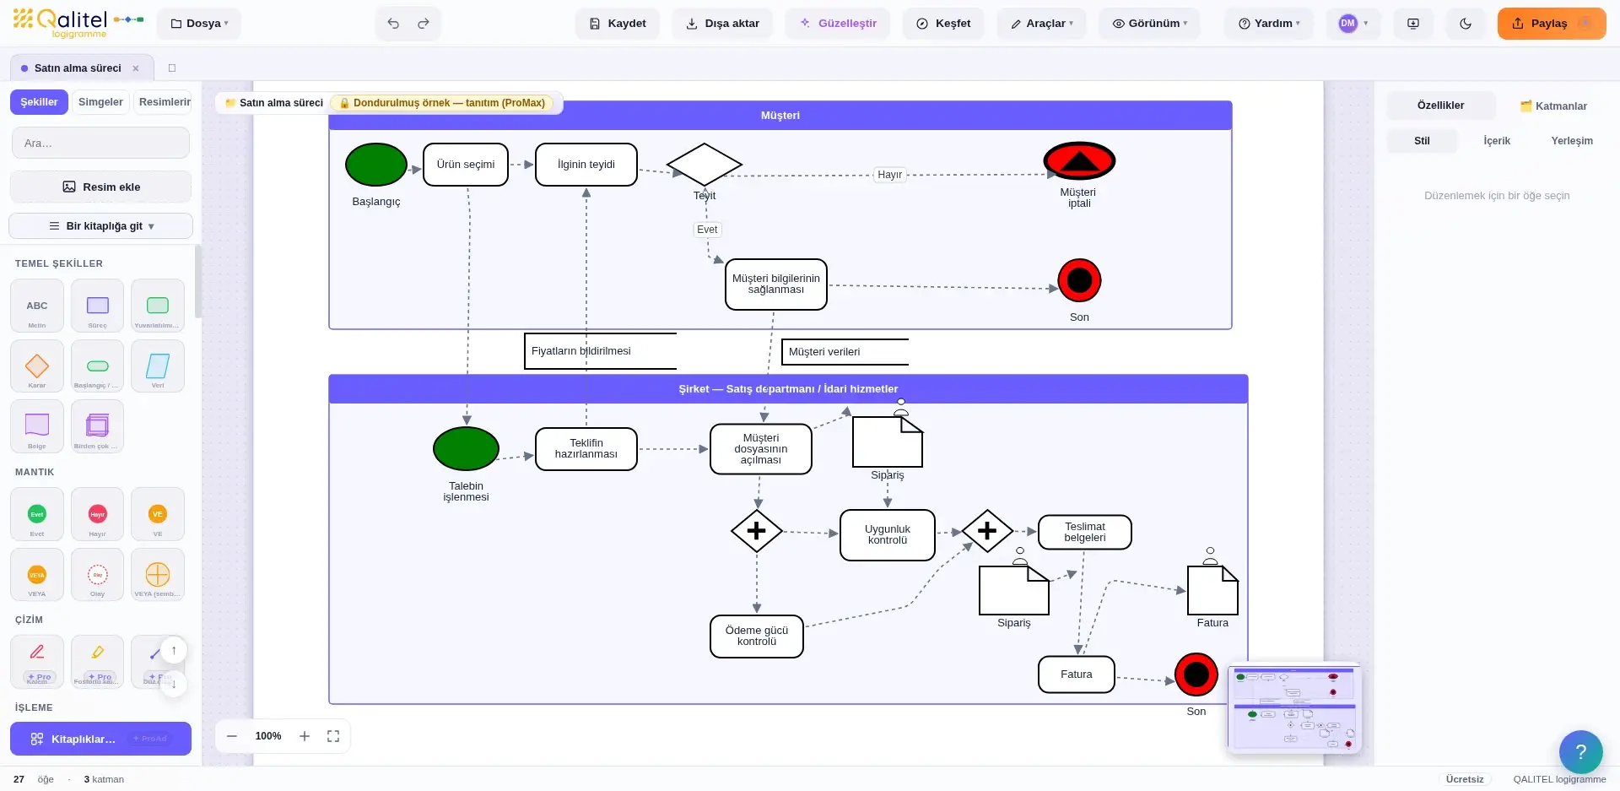Viewport: 1620px width, 791px height.
Task: Open the Katmanlar panel tab
Action: click(x=1553, y=106)
